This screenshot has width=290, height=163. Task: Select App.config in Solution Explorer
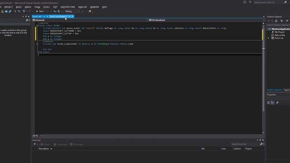click(280, 35)
